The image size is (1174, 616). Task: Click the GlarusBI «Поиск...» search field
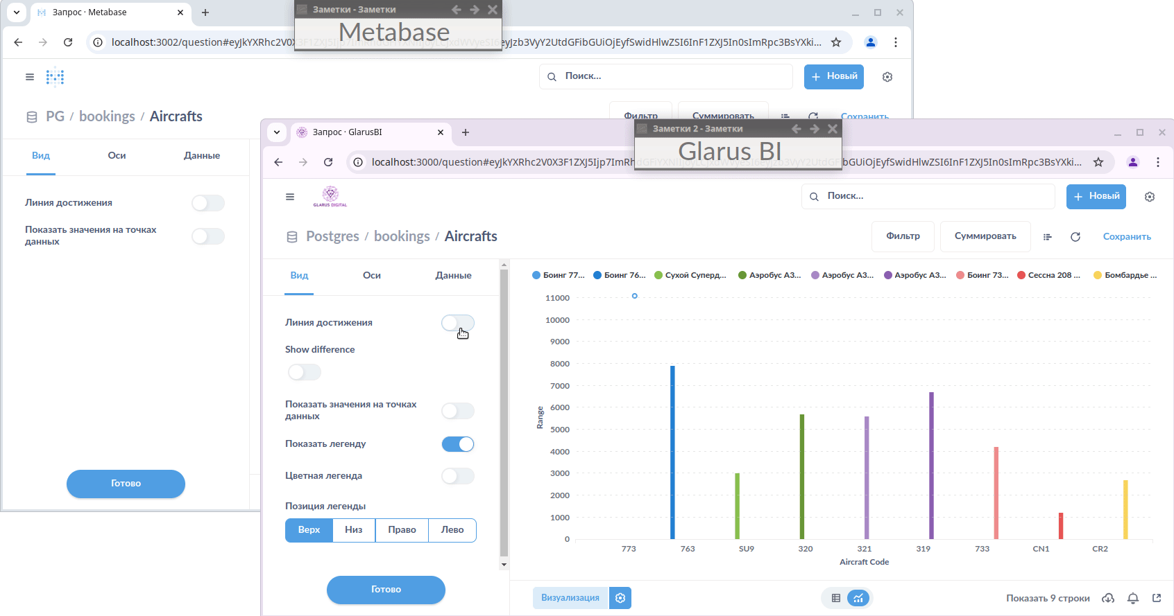(927, 197)
